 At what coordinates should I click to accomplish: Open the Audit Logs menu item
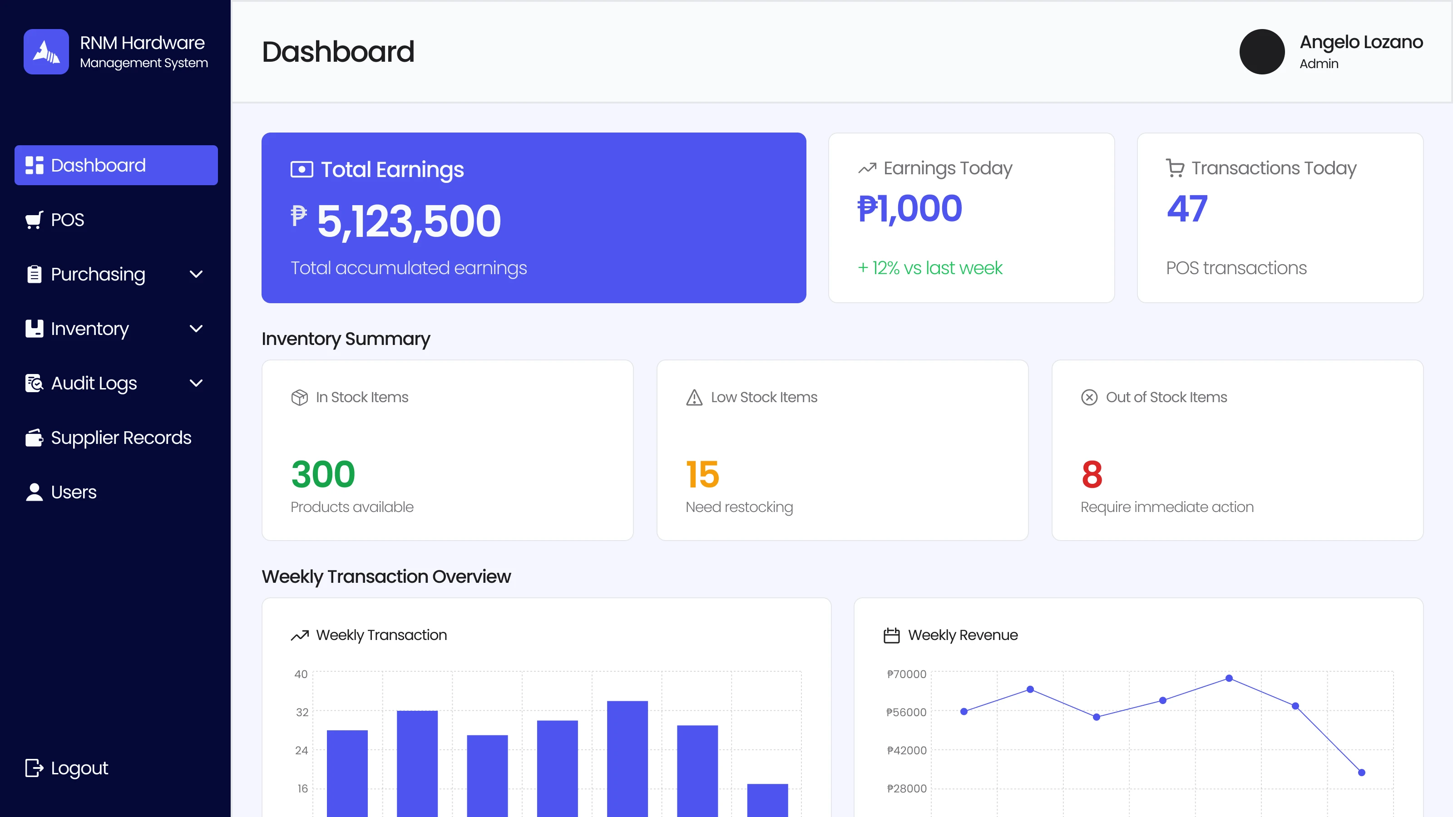[116, 383]
